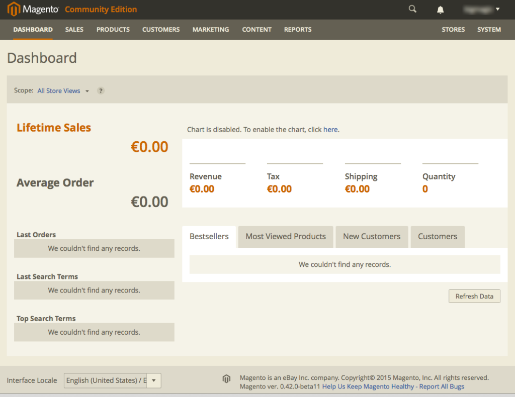
Task: Switch to the Customers tab in grid
Action: pos(438,237)
